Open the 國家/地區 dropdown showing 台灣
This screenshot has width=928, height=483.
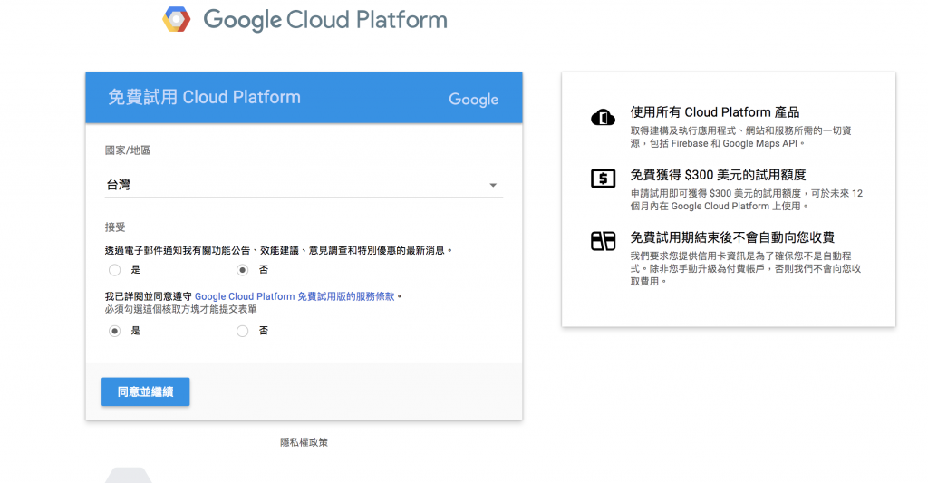(304, 185)
